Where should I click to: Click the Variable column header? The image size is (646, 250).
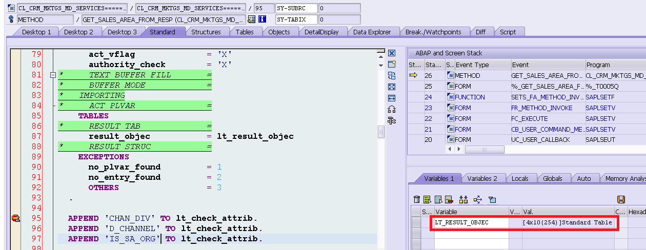(471, 212)
